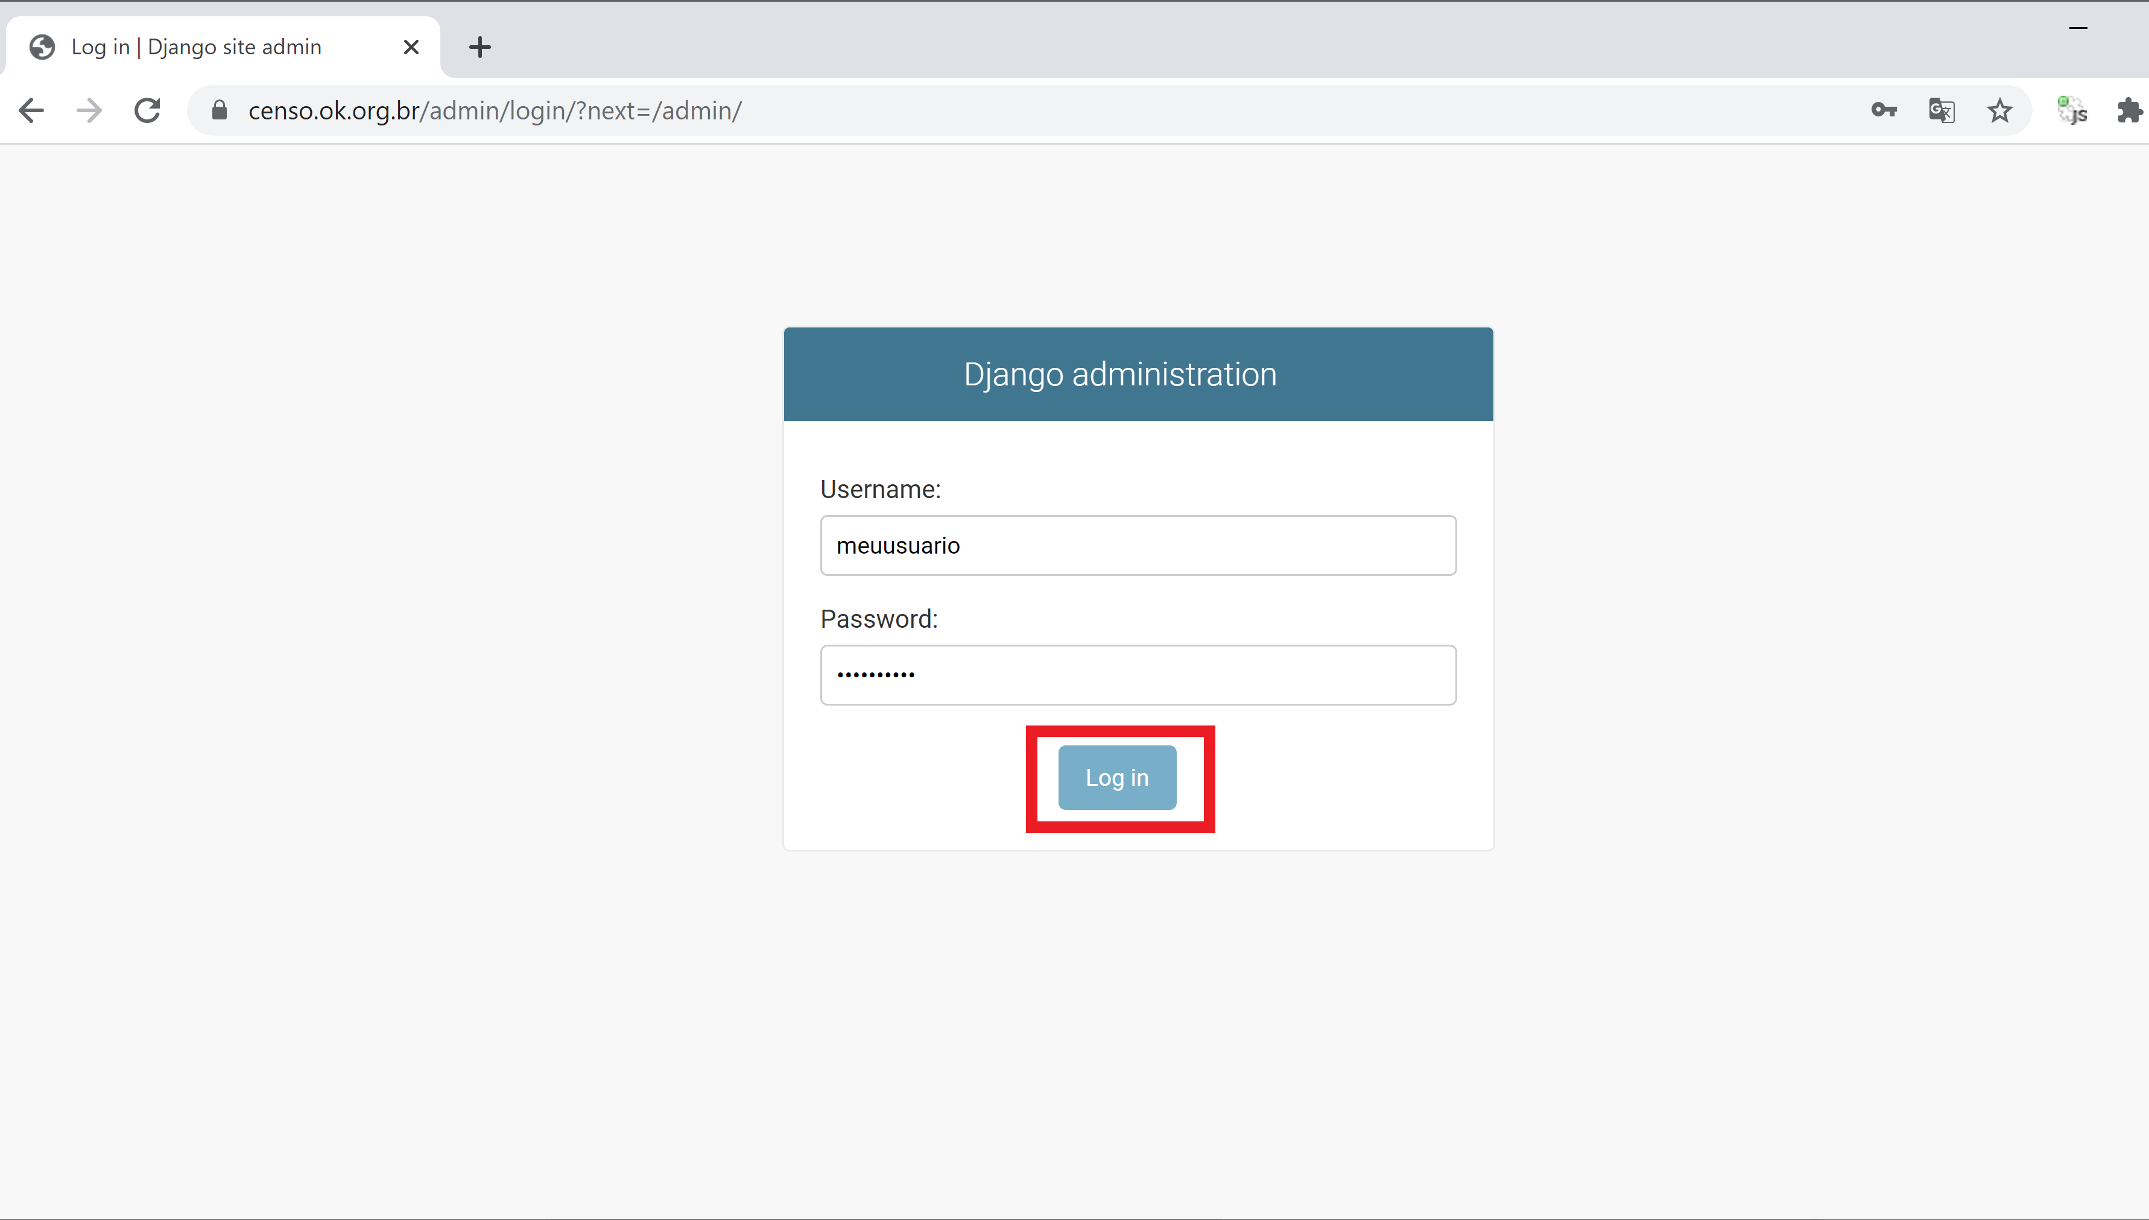Viewport: 2149px width, 1220px height.
Task: Focus the Password field
Action: pyautogui.click(x=1138, y=674)
